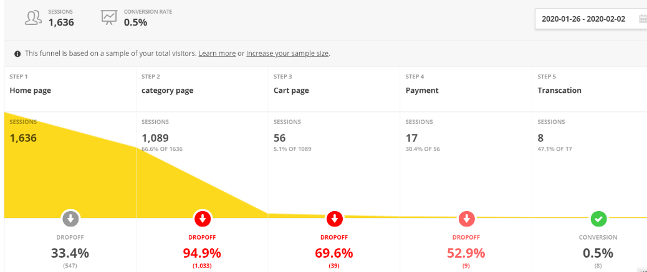Click the (9) dropoff count
The height and width of the screenshot is (272, 647).
coord(466,266)
